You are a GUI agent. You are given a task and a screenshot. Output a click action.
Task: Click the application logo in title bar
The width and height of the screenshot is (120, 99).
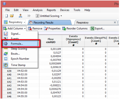[x=4, y=4]
